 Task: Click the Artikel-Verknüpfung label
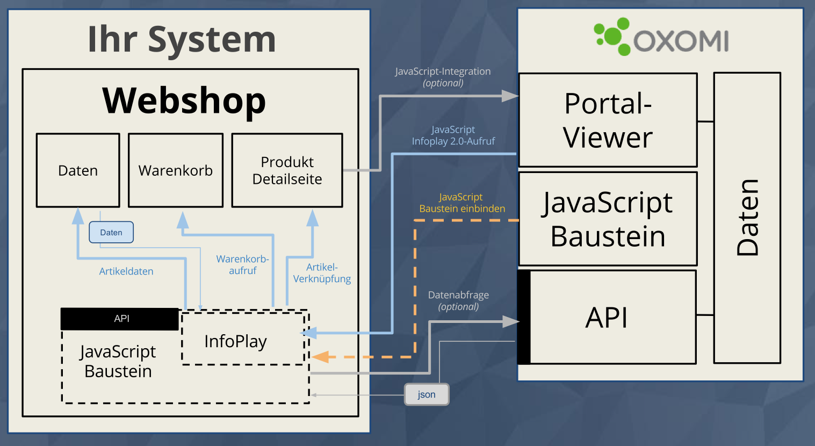[322, 273]
